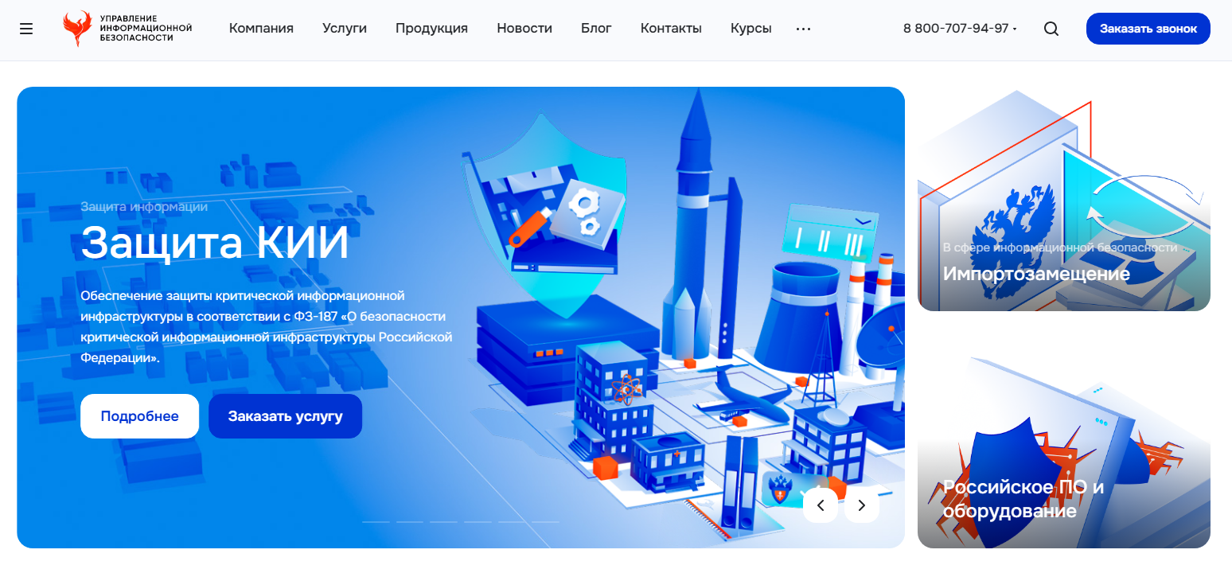Screen dimensions: 1232x573
Task: Open the Российское ПО и оборудование card
Action: point(1064,436)
